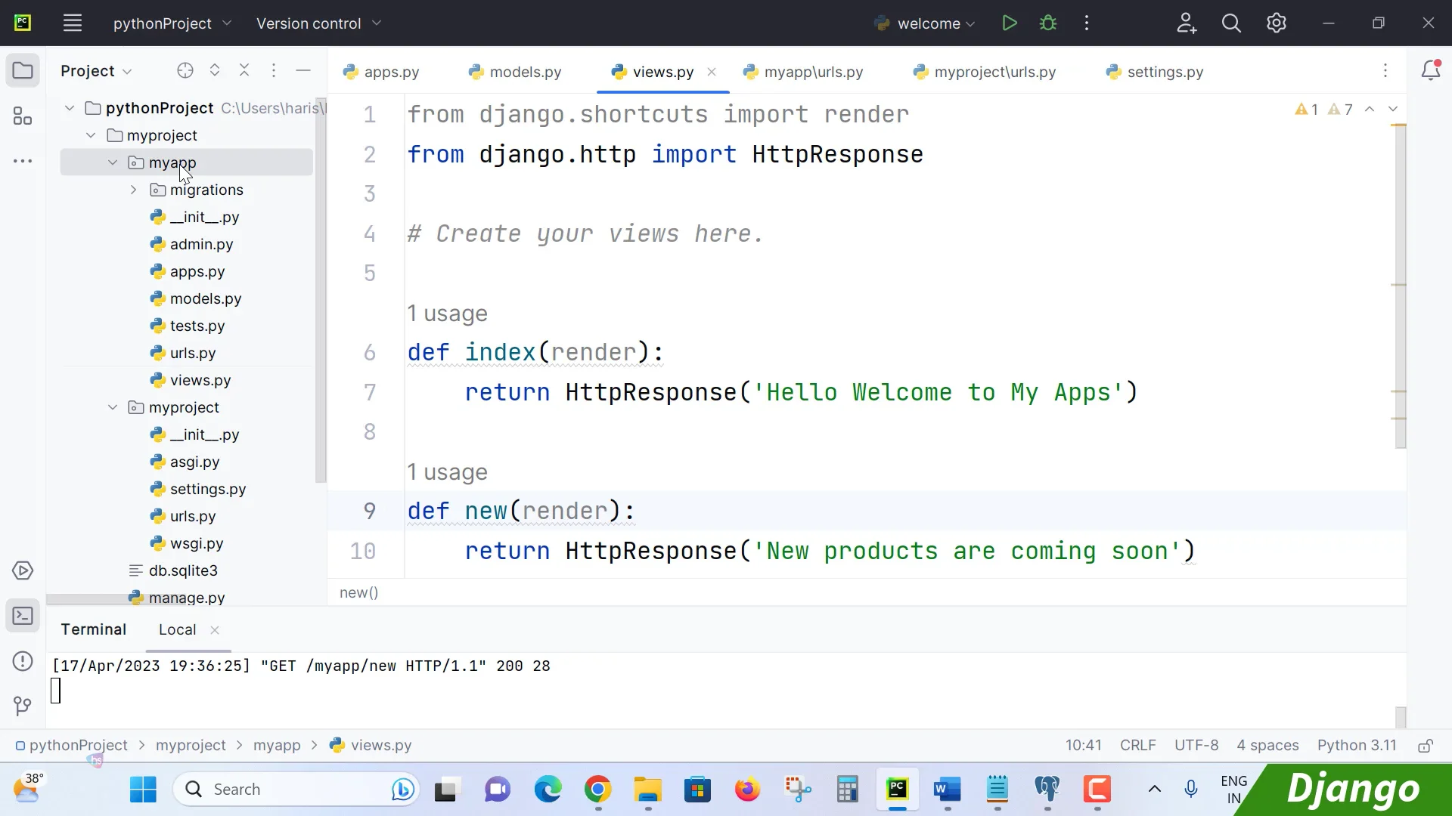This screenshot has width=1452, height=816.
Task: Expand the migrations folder
Action: click(133, 190)
